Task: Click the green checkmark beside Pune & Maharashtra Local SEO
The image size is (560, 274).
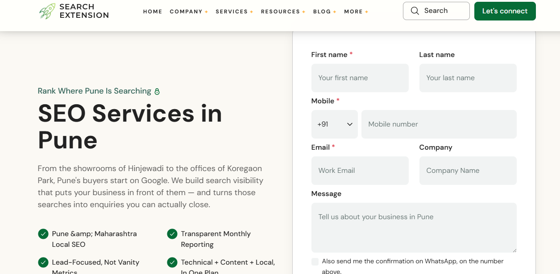Action: (x=43, y=234)
